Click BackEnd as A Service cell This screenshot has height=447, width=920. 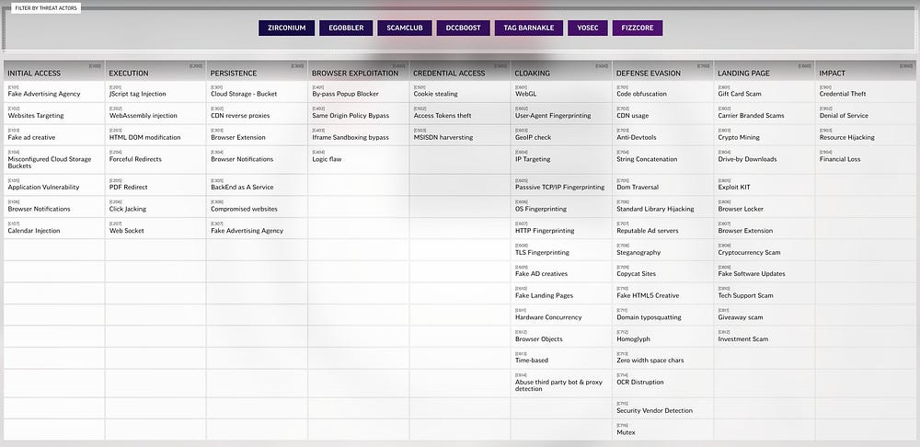click(257, 185)
